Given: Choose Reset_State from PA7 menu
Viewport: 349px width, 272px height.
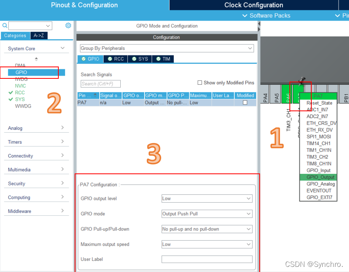Looking at the screenshot, I should [318, 103].
